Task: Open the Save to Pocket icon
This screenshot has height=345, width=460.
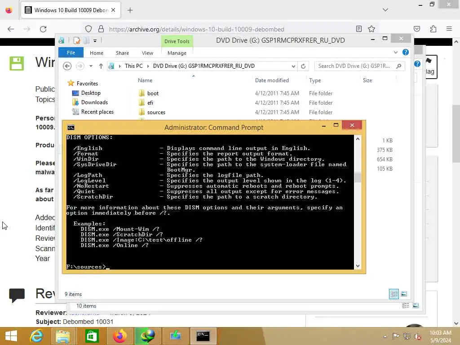Action: (x=416, y=29)
